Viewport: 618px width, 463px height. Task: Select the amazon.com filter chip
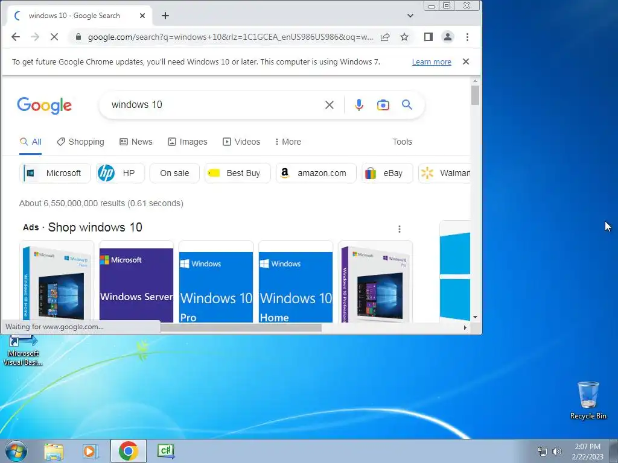click(316, 173)
